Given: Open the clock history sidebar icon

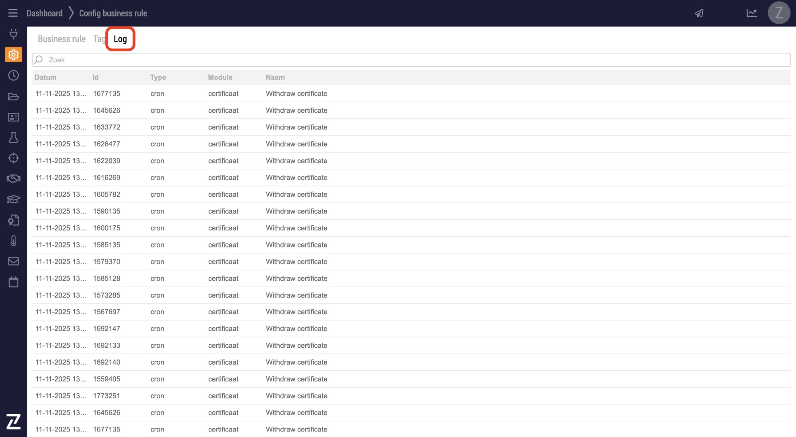Looking at the screenshot, I should coord(13,75).
